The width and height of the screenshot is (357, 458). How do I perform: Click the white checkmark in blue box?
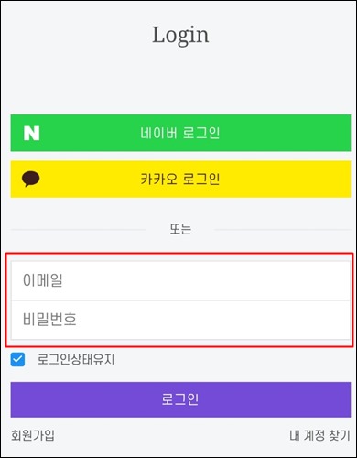click(x=17, y=359)
